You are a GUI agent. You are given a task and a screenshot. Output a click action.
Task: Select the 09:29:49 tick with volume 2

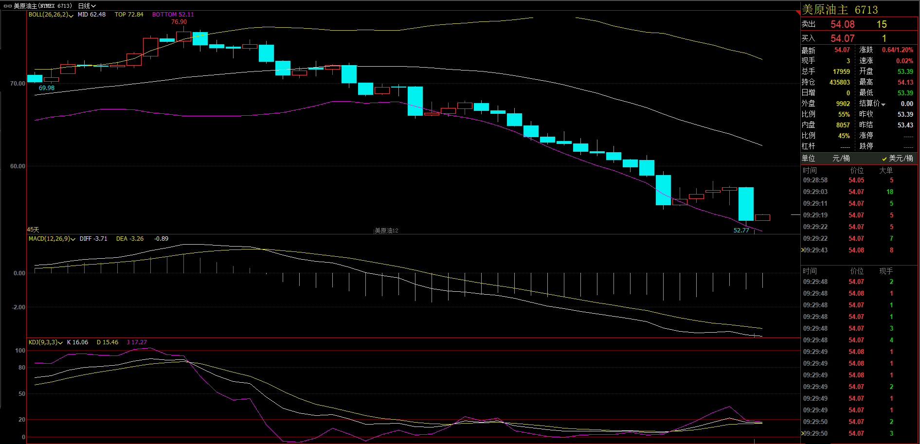pos(859,387)
